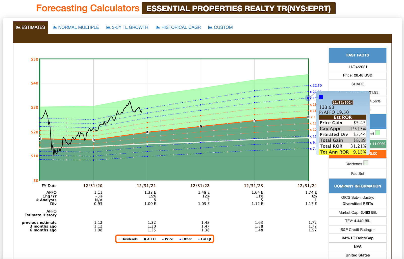
Task: Click the highlighted blue data point at the chart's right edge
Action: coord(308,98)
